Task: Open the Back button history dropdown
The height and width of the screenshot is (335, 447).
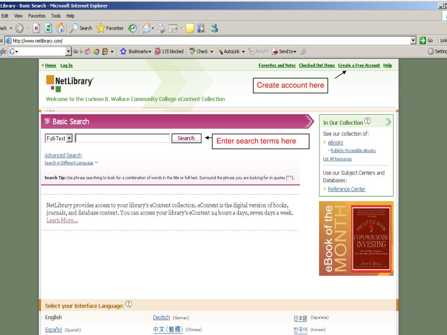Action: pyautogui.click(x=11, y=28)
